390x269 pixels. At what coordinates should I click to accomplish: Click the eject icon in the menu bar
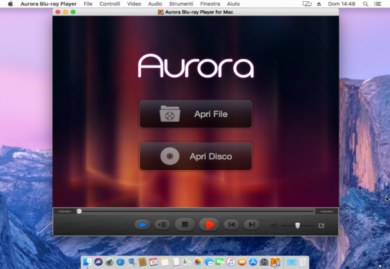[x=319, y=4]
